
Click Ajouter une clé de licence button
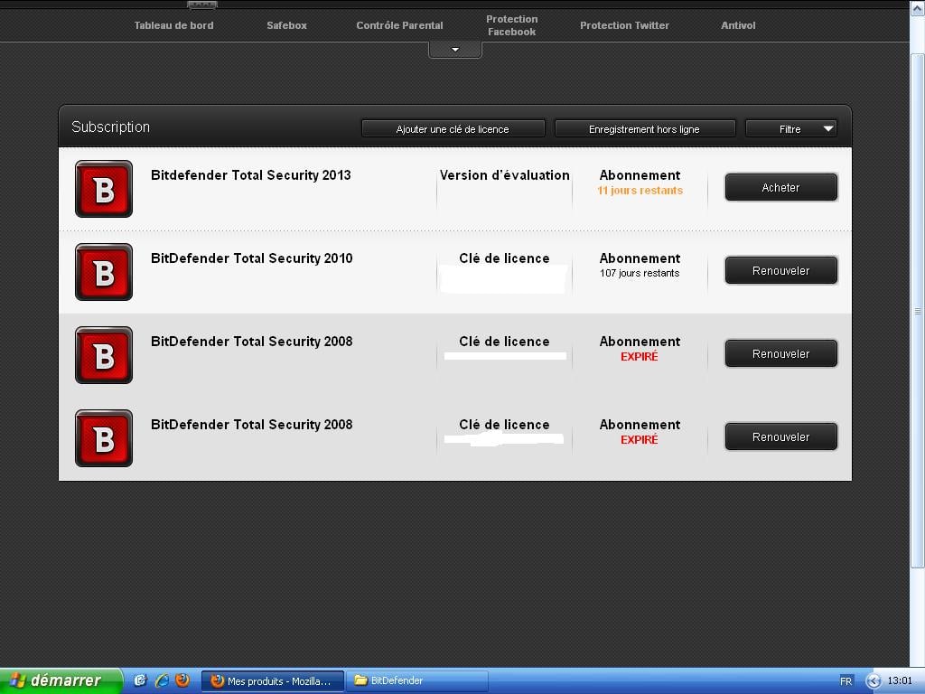453,128
